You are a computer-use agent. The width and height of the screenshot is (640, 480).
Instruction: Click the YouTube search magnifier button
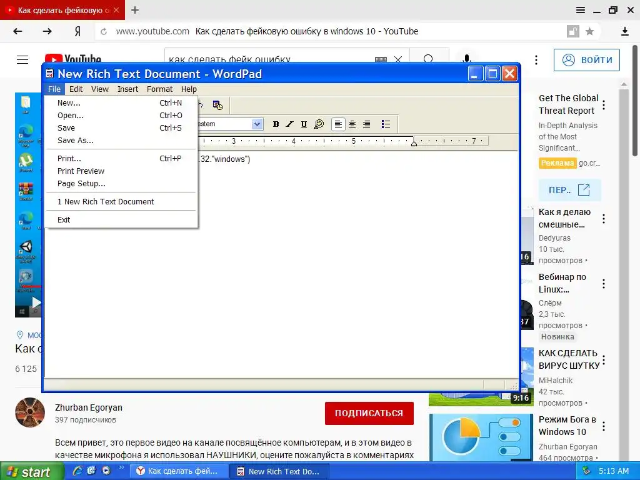[429, 59]
